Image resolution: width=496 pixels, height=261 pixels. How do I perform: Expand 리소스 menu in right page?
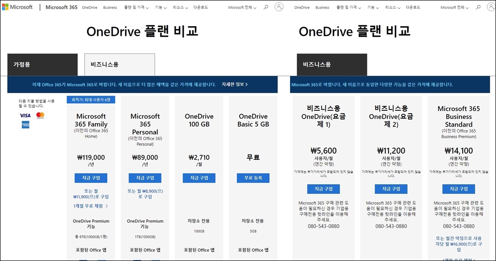pos(393,7)
